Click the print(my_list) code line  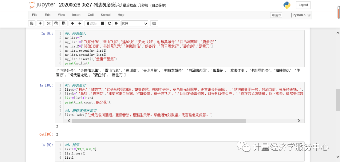[x=77, y=63]
